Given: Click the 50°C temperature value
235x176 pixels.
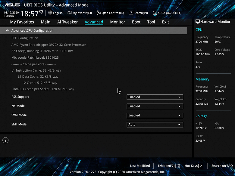Looking at the screenshot, I should pyautogui.click(x=218, y=42).
